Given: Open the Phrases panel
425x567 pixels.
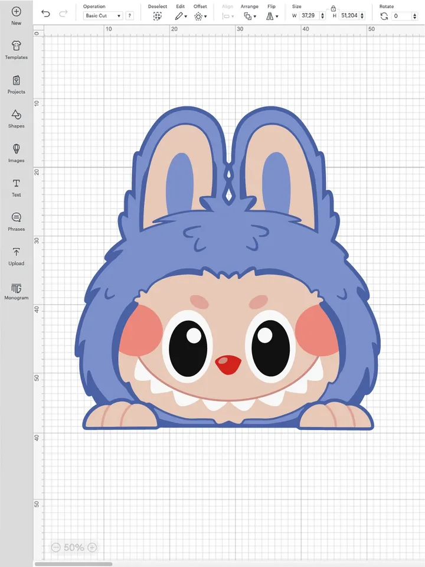Looking at the screenshot, I should [16, 218].
